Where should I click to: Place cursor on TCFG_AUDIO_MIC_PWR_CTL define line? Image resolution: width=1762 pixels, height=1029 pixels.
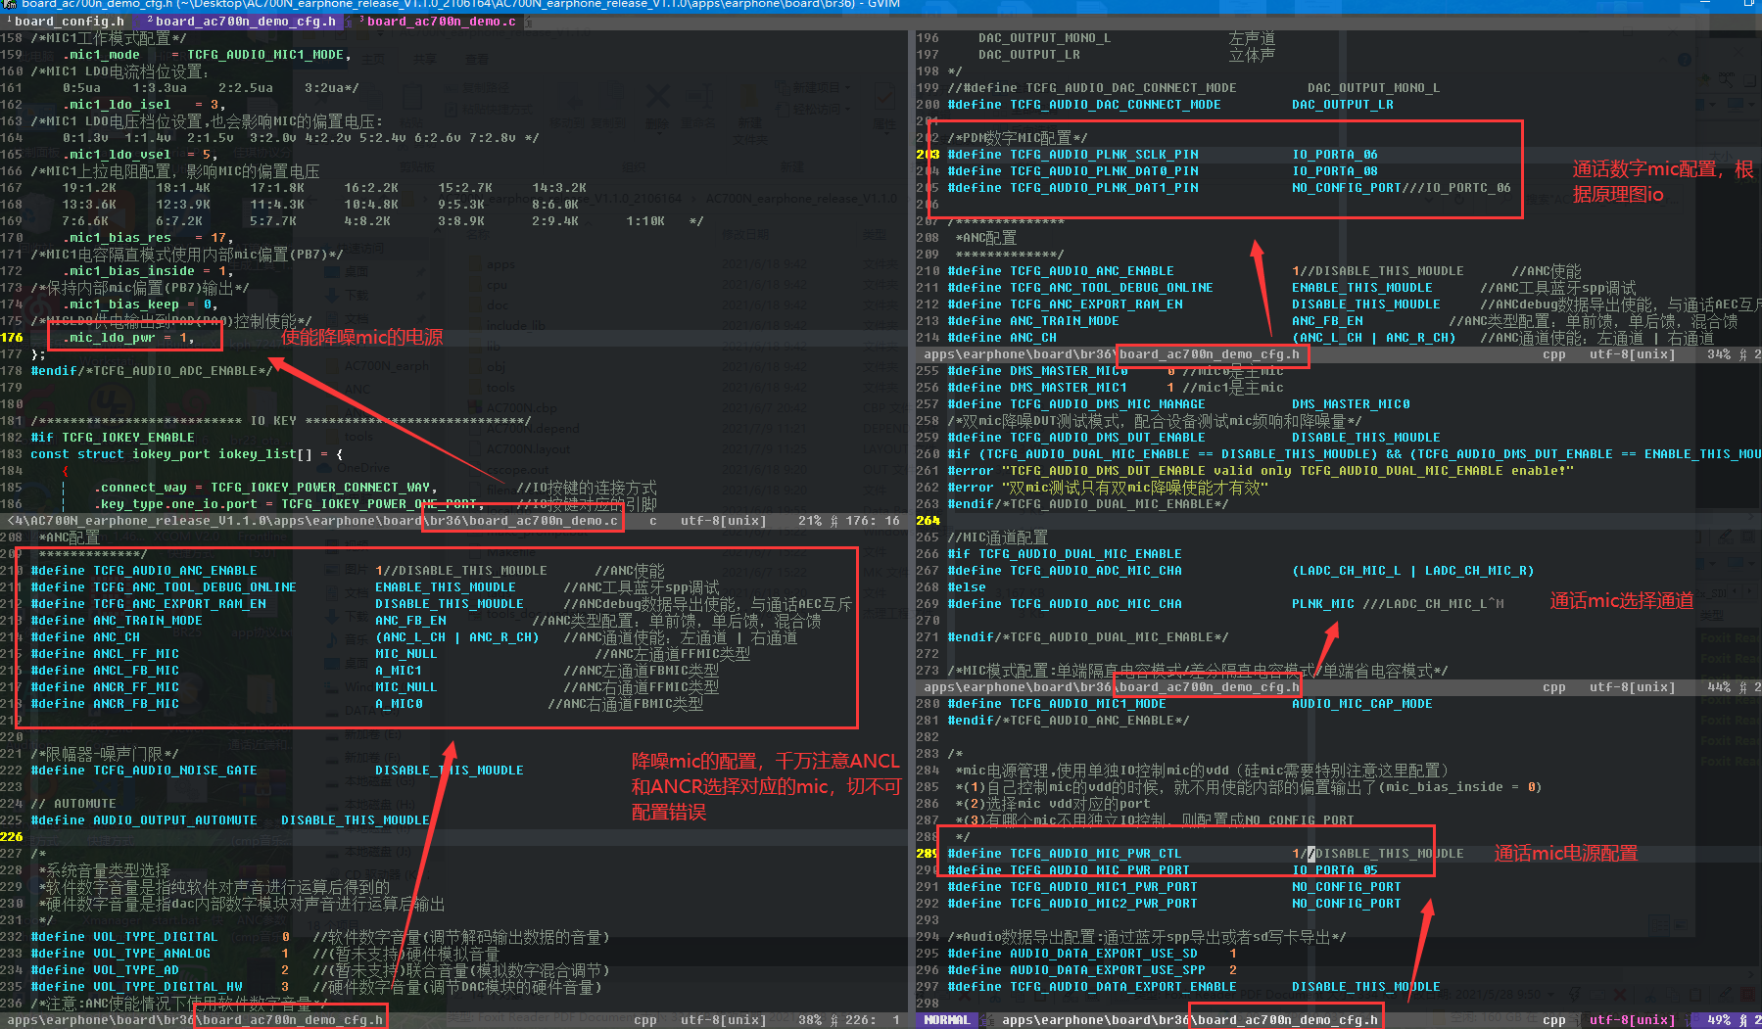pyautogui.click(x=1206, y=854)
